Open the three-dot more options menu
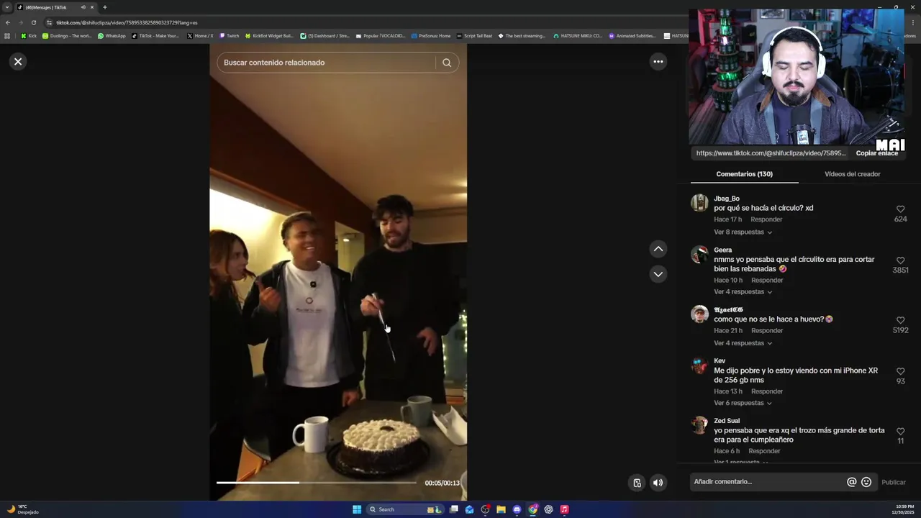Screen dimensions: 921x518 click(658, 62)
